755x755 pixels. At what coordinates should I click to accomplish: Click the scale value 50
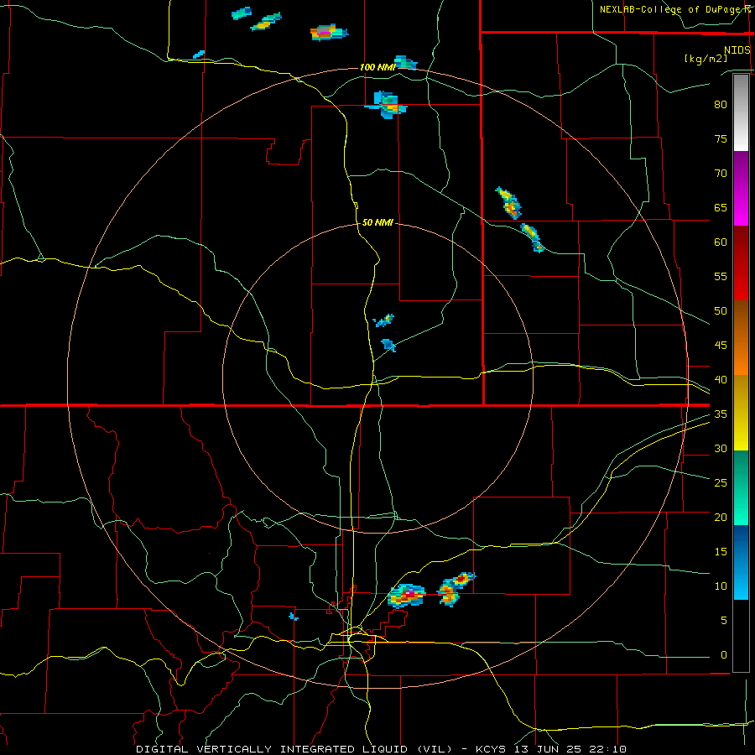pos(721,310)
